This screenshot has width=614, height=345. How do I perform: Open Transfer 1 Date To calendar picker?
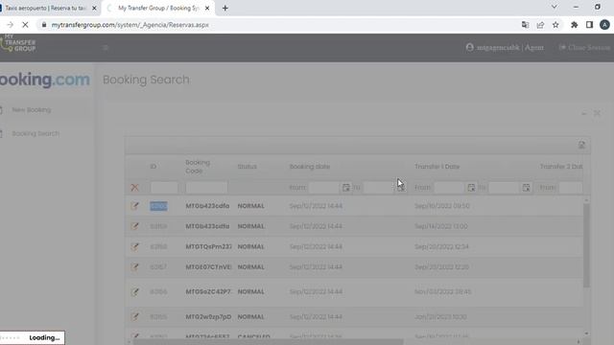[x=526, y=188]
